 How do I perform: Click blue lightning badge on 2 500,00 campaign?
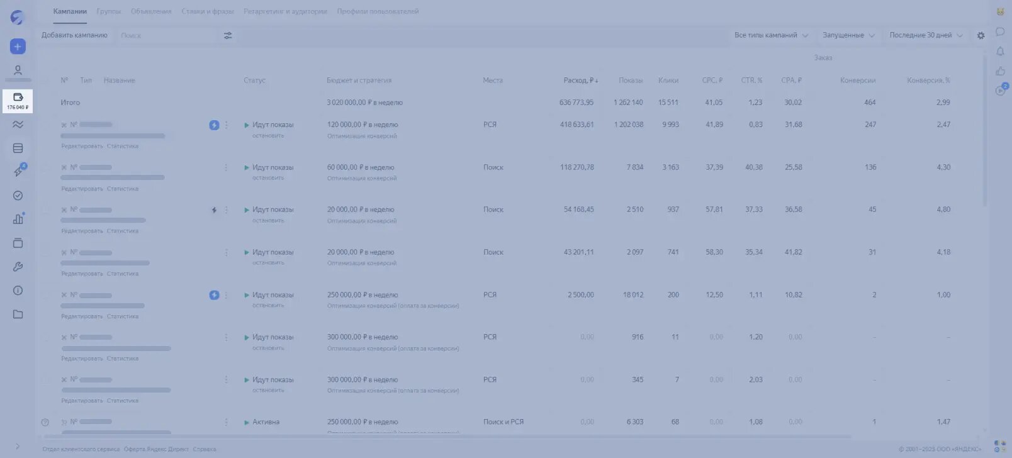point(214,295)
